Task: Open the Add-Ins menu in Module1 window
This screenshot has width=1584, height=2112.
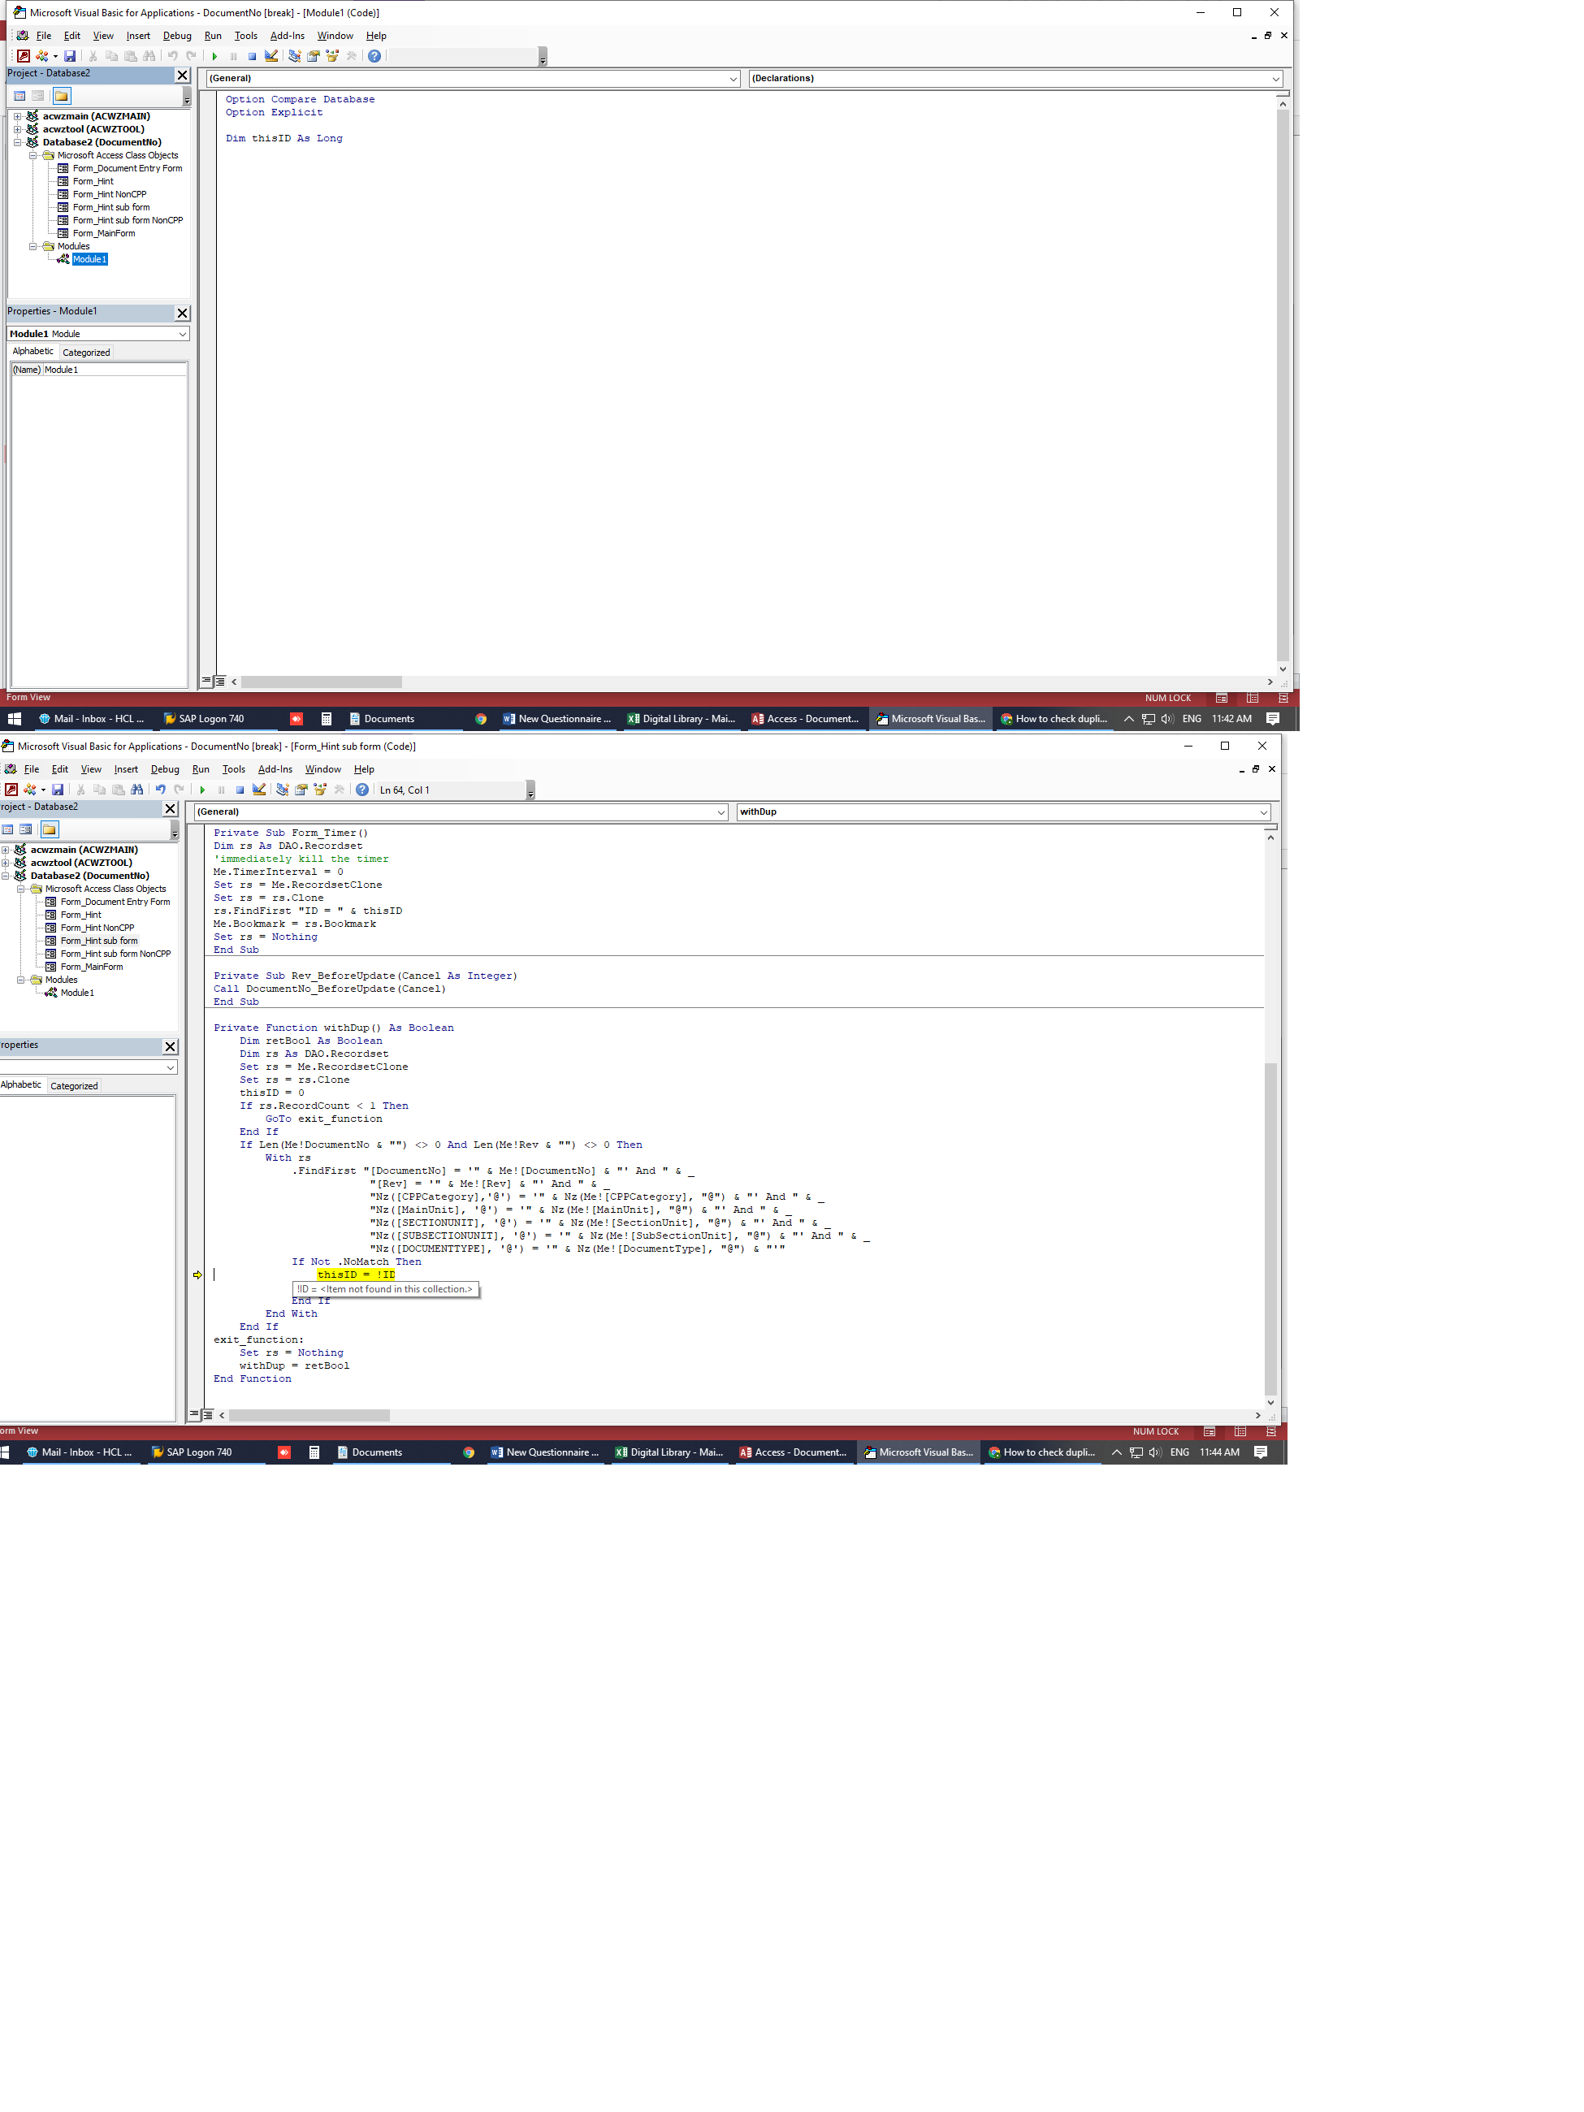Action: (287, 35)
